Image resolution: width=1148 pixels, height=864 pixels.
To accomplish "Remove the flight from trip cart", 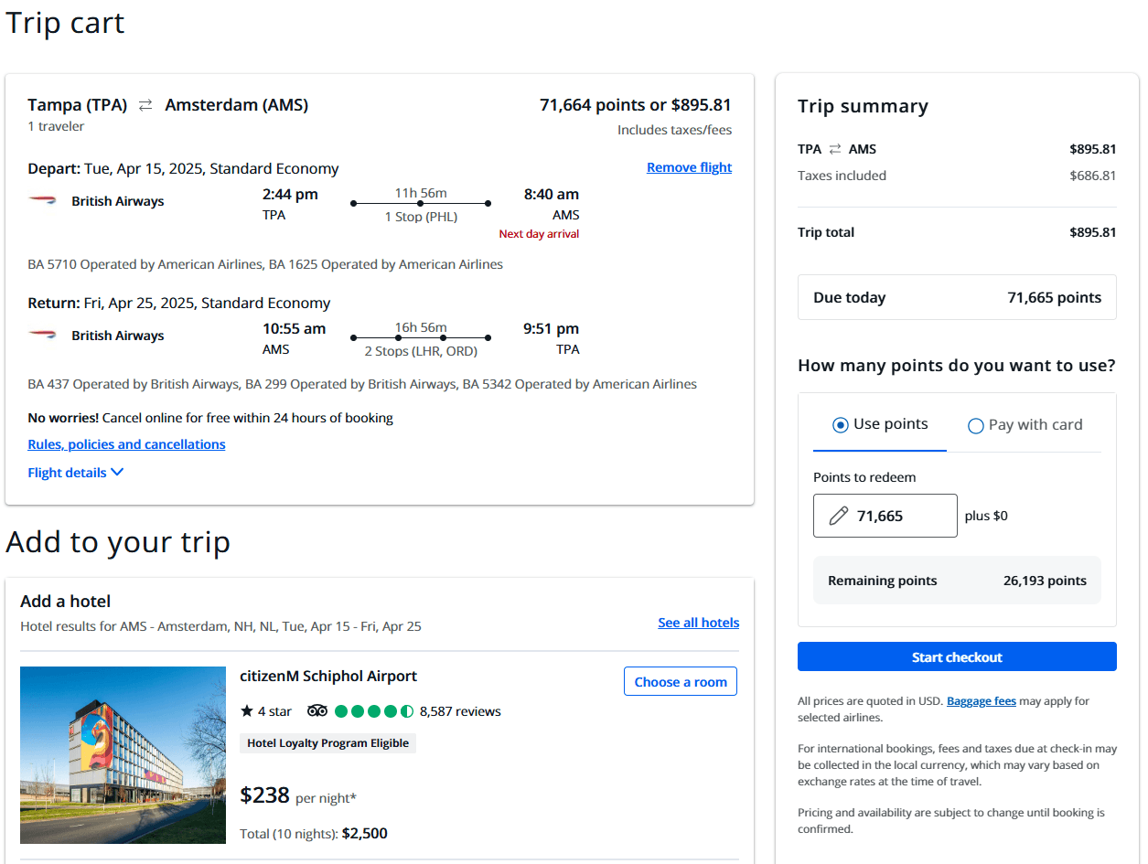I will [689, 167].
